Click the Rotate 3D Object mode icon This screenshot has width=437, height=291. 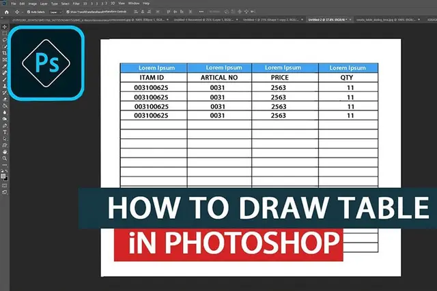(x=227, y=12)
